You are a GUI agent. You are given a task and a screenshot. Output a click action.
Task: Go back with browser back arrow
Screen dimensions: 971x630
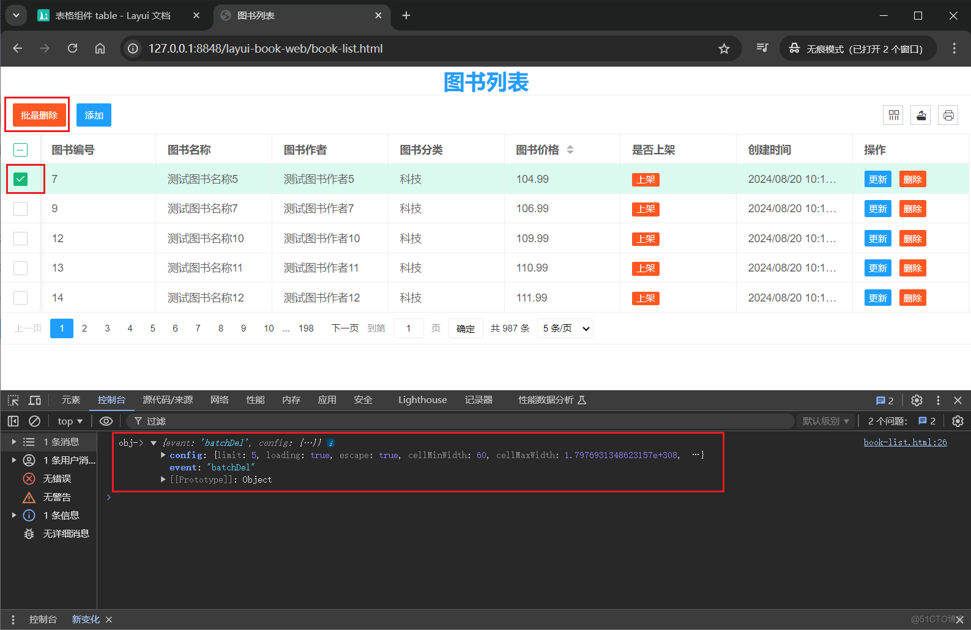tap(18, 48)
